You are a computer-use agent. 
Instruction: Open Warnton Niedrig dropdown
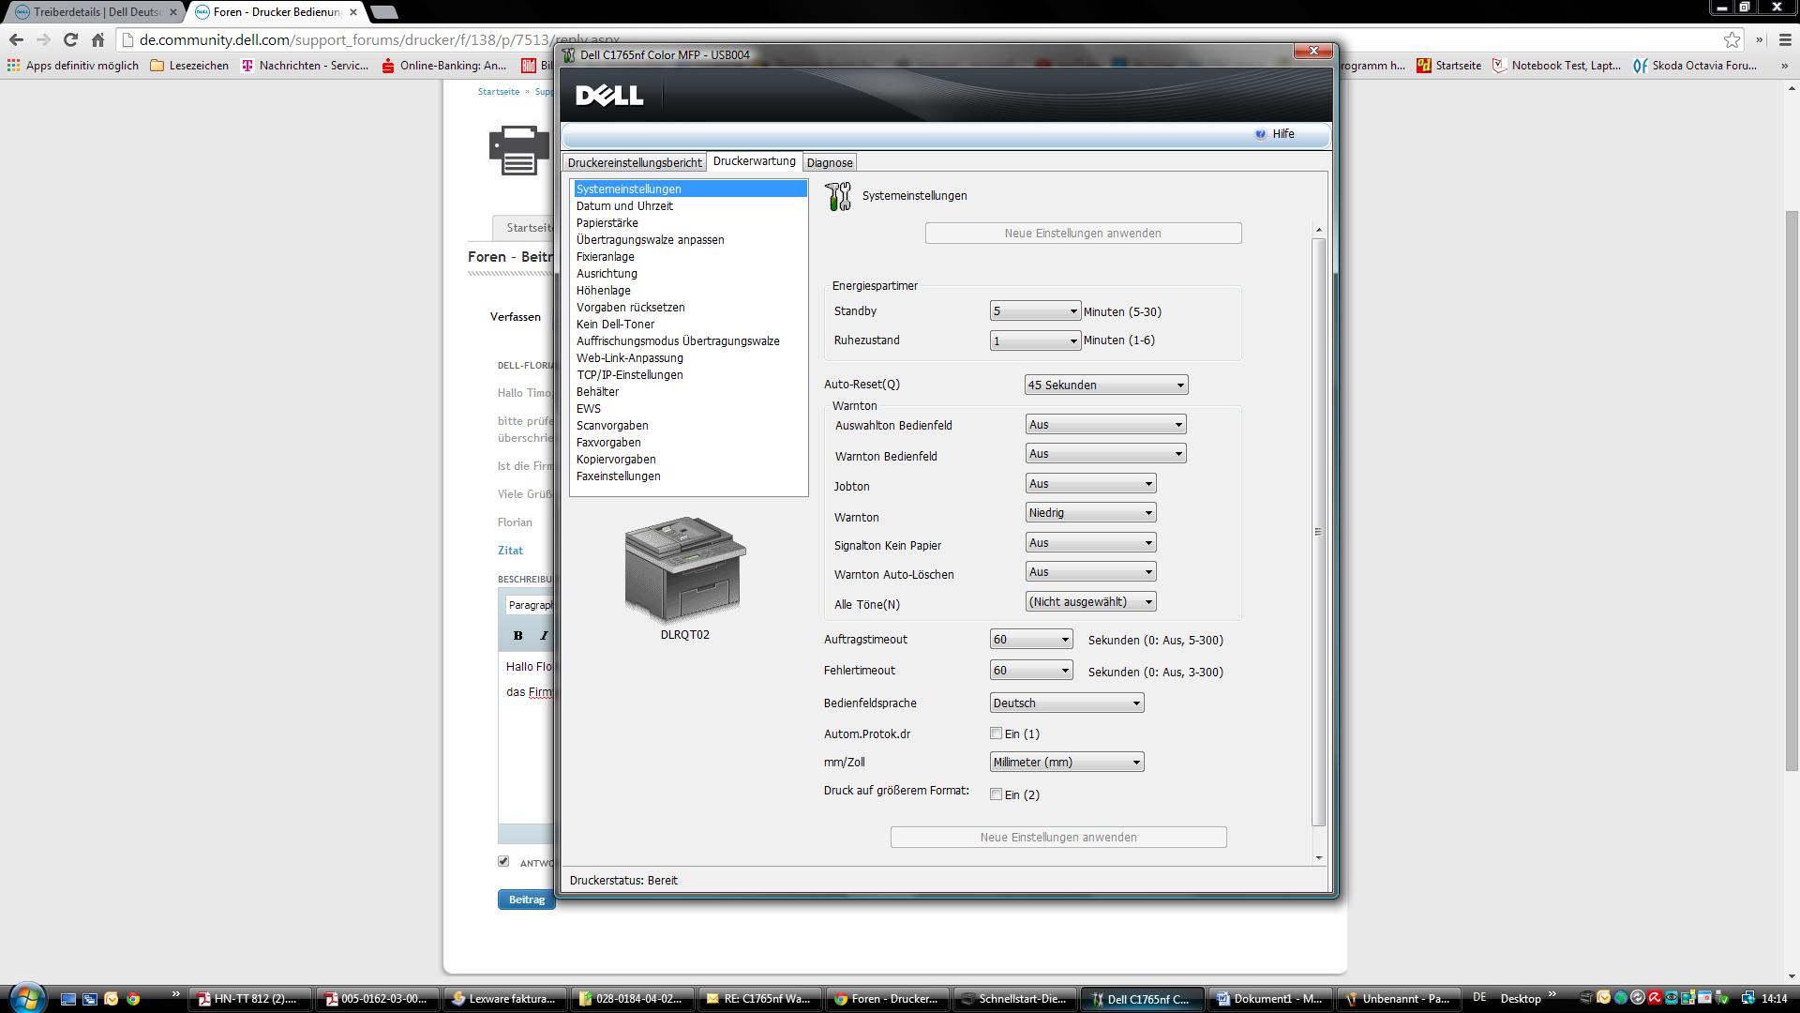point(1090,513)
